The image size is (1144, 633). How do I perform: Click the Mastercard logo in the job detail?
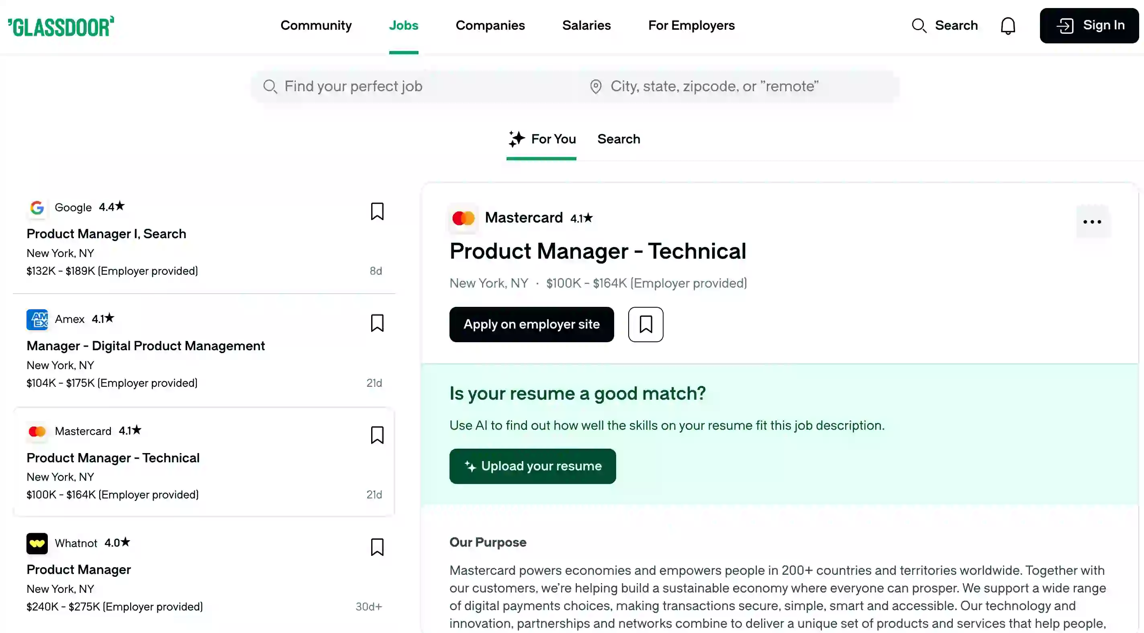point(464,218)
